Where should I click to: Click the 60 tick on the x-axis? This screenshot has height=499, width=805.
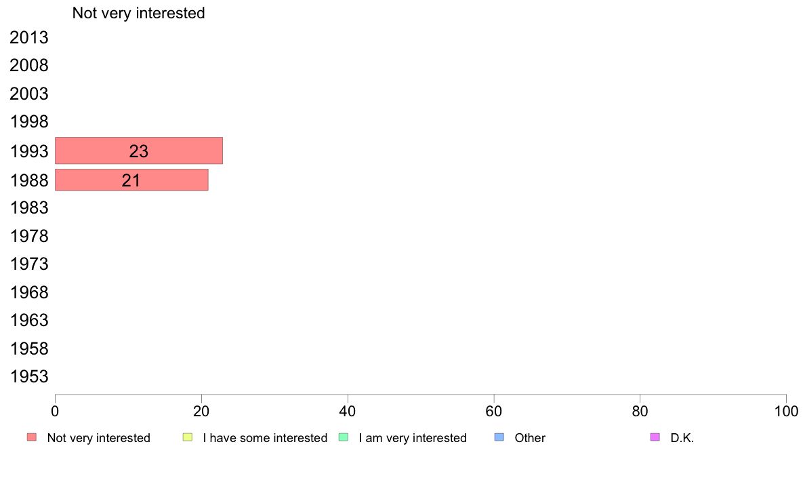pyautogui.click(x=493, y=411)
